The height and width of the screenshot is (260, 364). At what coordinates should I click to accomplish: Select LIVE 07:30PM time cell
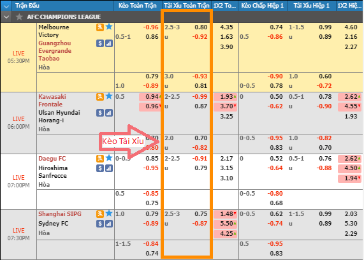(x=18, y=235)
